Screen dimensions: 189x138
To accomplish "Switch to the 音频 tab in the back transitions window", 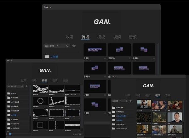I will 133,37.
